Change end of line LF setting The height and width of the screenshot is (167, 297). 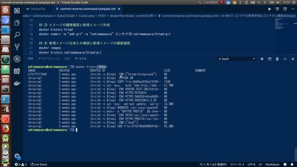(260, 164)
